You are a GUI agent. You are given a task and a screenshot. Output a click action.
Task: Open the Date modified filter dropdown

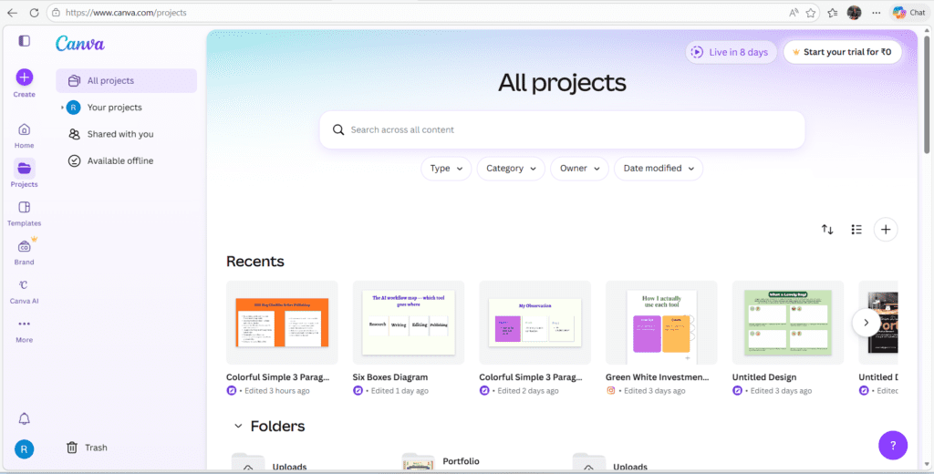659,169
